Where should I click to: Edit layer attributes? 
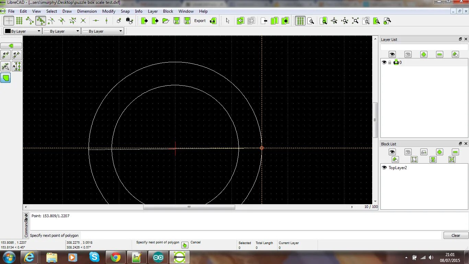point(455,54)
